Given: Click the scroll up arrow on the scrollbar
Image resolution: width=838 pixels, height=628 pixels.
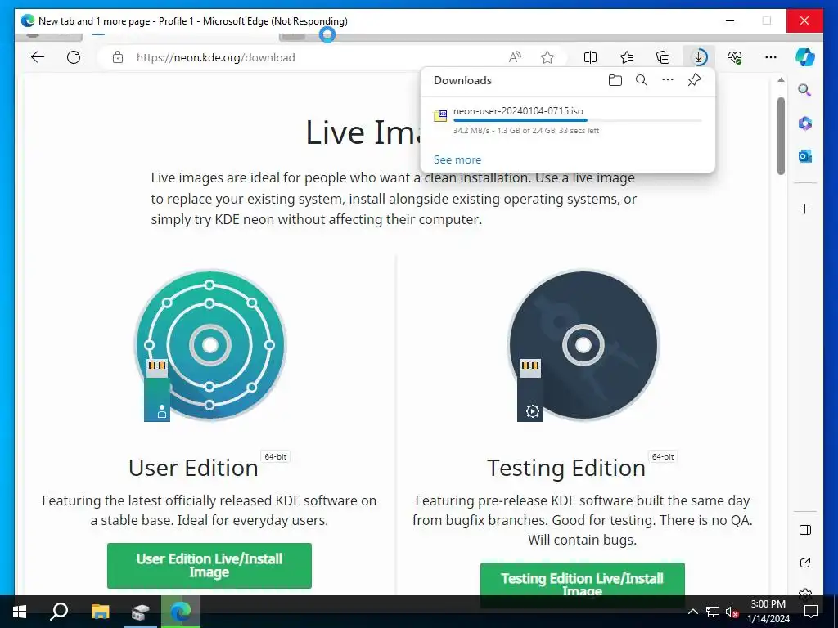Looking at the screenshot, I should (x=781, y=80).
